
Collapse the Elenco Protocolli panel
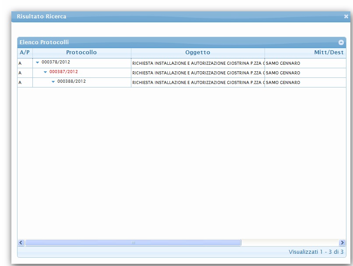coord(341,42)
